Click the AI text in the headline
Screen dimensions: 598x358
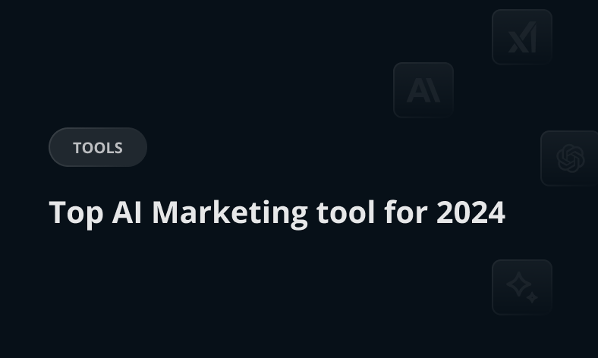click(x=128, y=212)
